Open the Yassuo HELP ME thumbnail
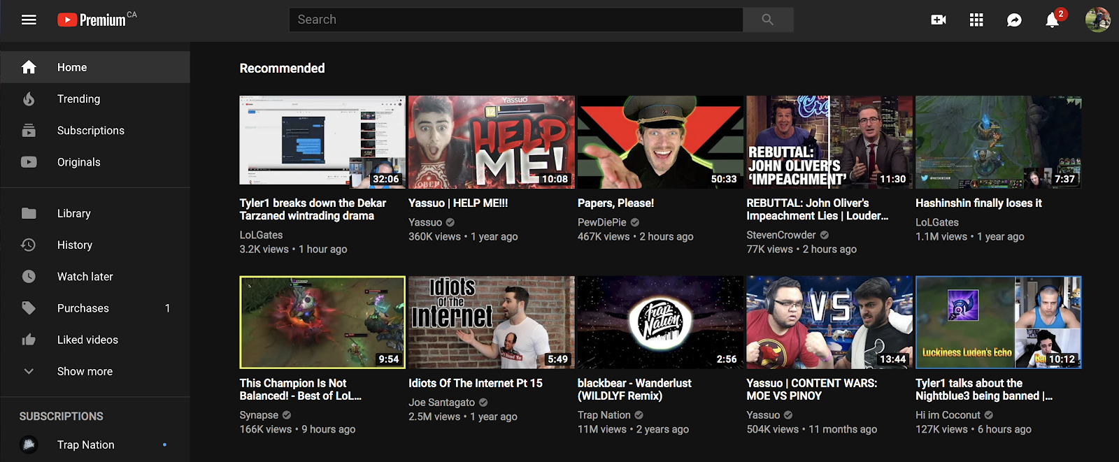1119x462 pixels. click(492, 142)
